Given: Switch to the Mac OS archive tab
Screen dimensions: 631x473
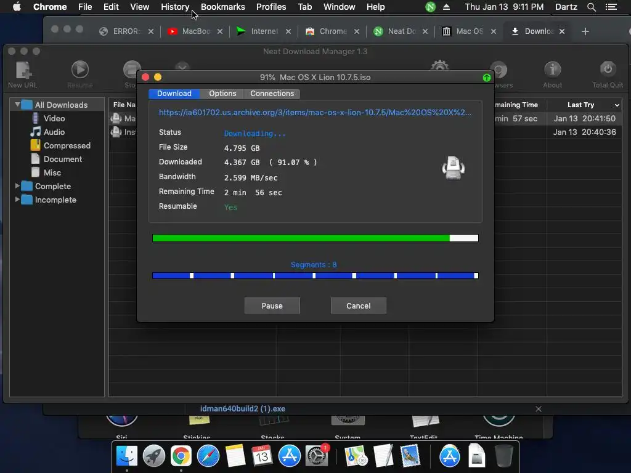Looking at the screenshot, I should point(469,31).
